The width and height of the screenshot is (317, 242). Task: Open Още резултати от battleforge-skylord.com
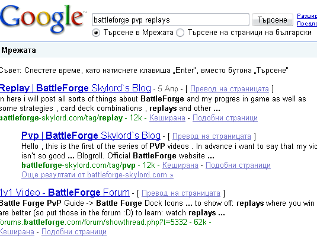pos(97,174)
